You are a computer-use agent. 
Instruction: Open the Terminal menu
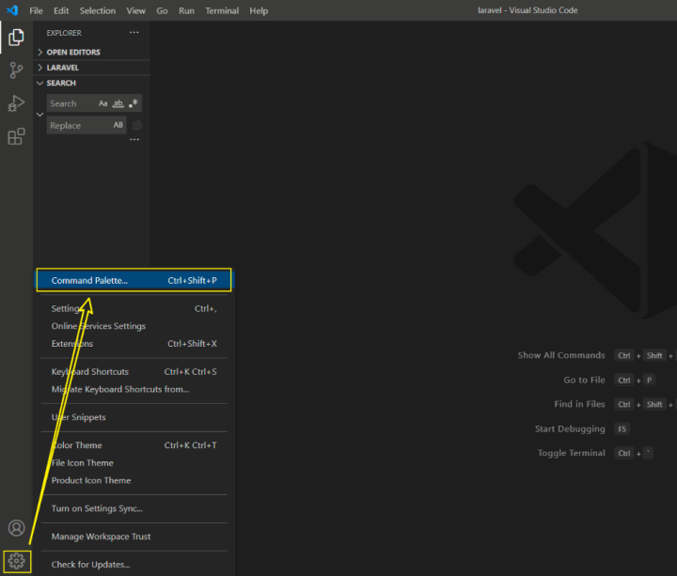[222, 10]
